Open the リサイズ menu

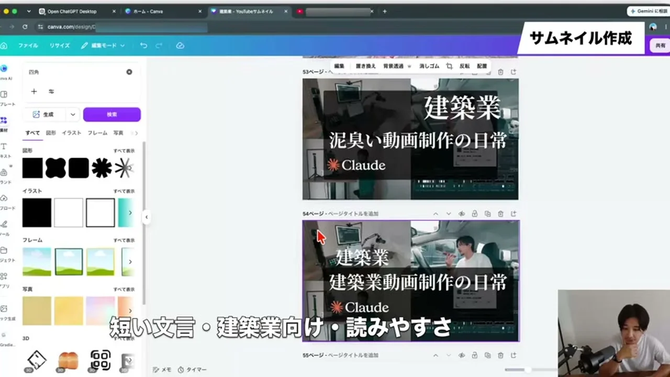click(x=60, y=46)
